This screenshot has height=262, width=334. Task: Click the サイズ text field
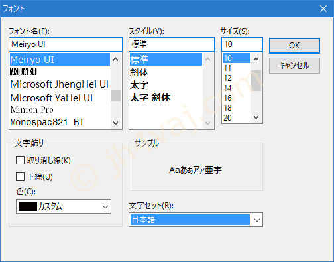tap(242, 44)
